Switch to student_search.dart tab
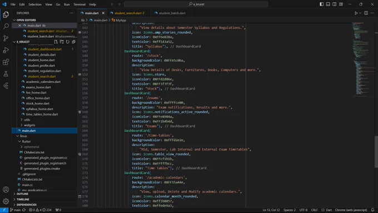Viewport: 378px width, 213px height. (x=129, y=13)
